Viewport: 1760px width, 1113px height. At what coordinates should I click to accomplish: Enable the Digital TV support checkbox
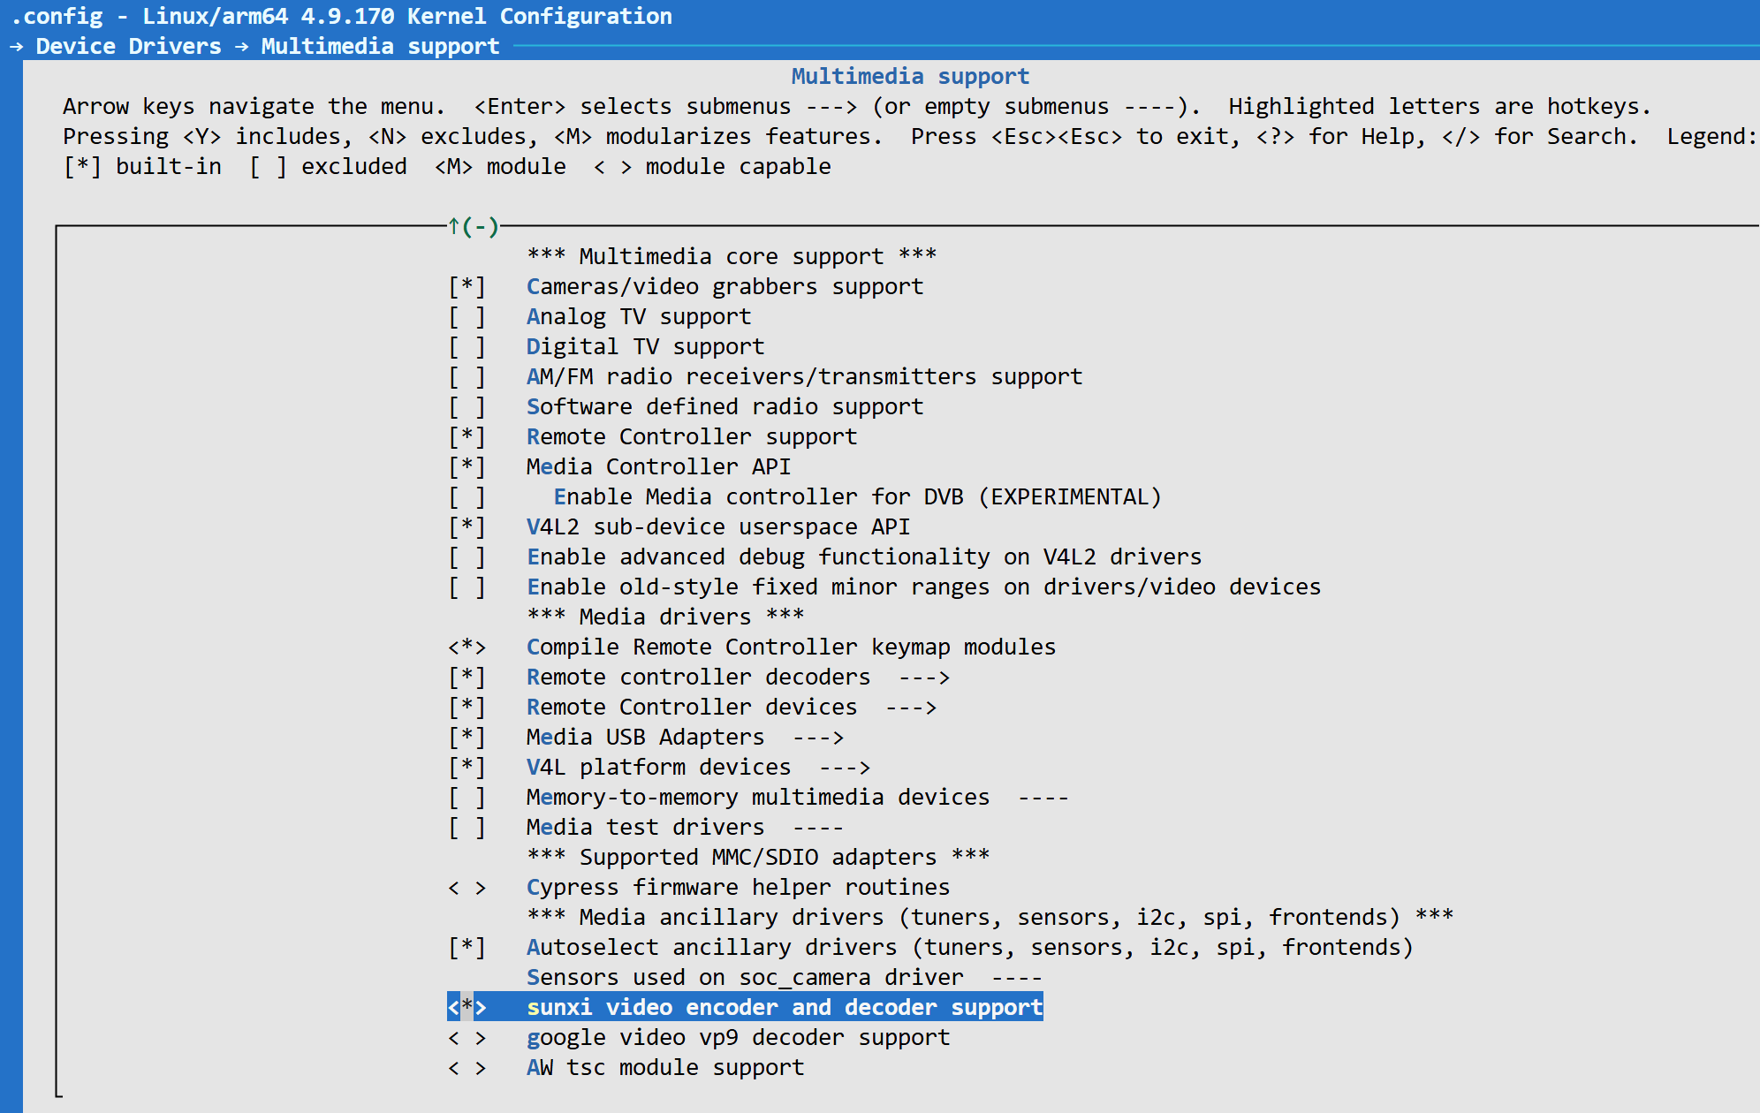point(467,347)
